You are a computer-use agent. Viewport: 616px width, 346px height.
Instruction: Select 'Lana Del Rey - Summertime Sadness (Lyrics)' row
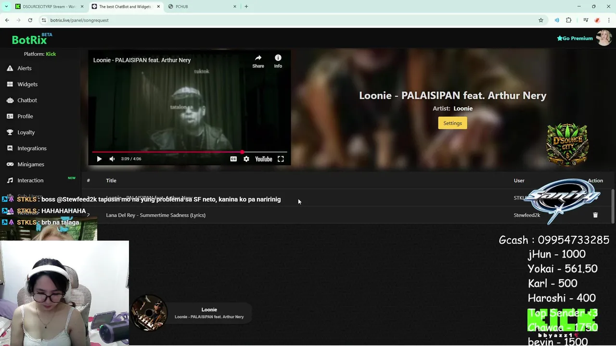(x=346, y=215)
